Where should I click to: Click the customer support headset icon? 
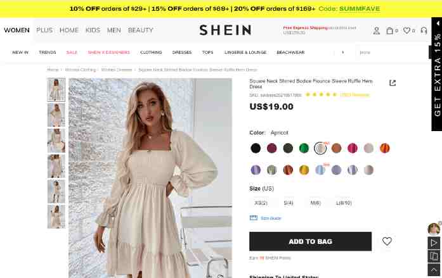point(424,30)
